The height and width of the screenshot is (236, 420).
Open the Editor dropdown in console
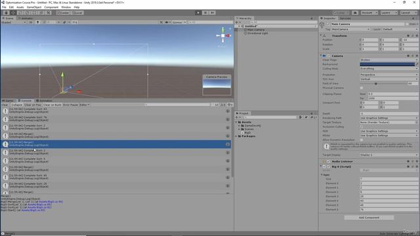(x=85, y=105)
